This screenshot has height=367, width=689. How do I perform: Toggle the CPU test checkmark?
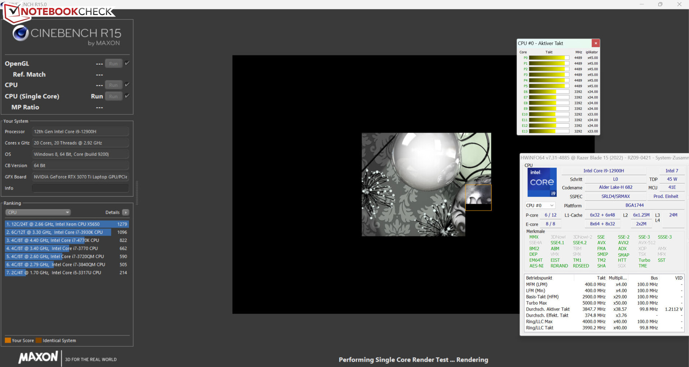pyautogui.click(x=127, y=85)
